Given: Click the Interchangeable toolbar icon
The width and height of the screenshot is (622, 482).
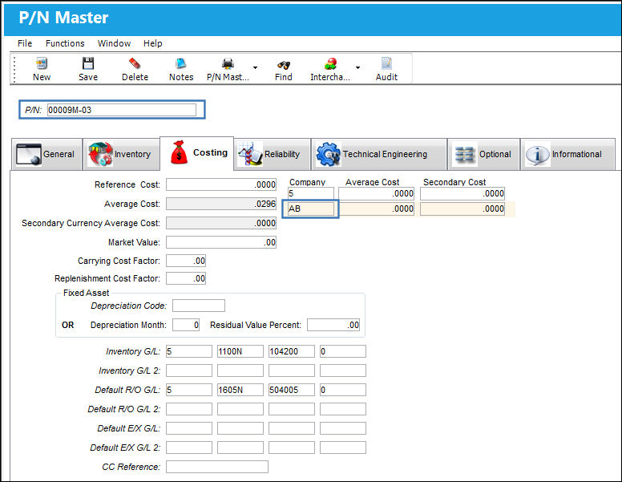Looking at the screenshot, I should tap(330, 63).
